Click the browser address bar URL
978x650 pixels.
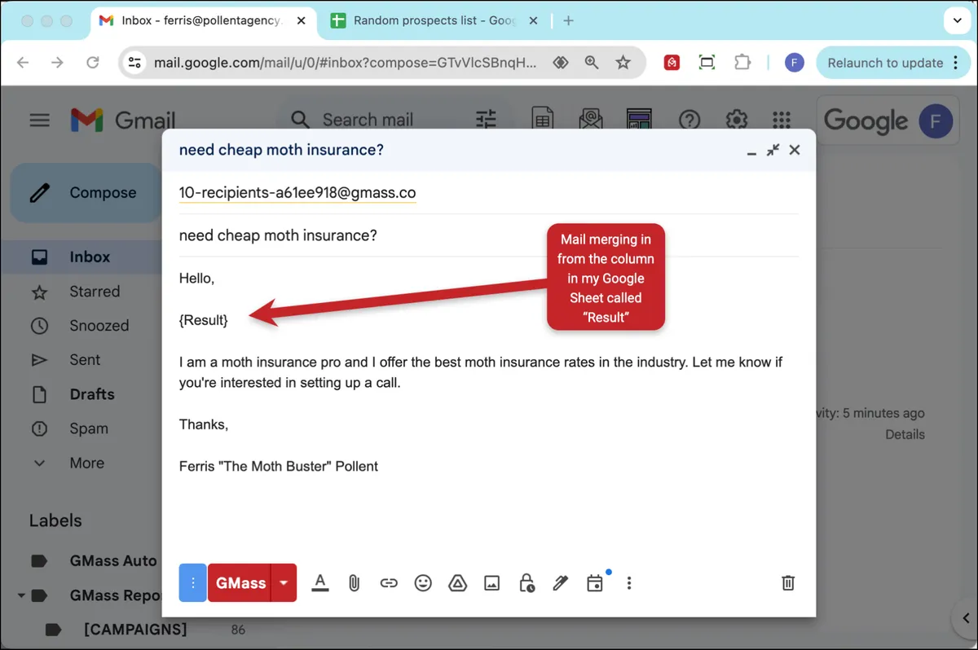(x=346, y=63)
